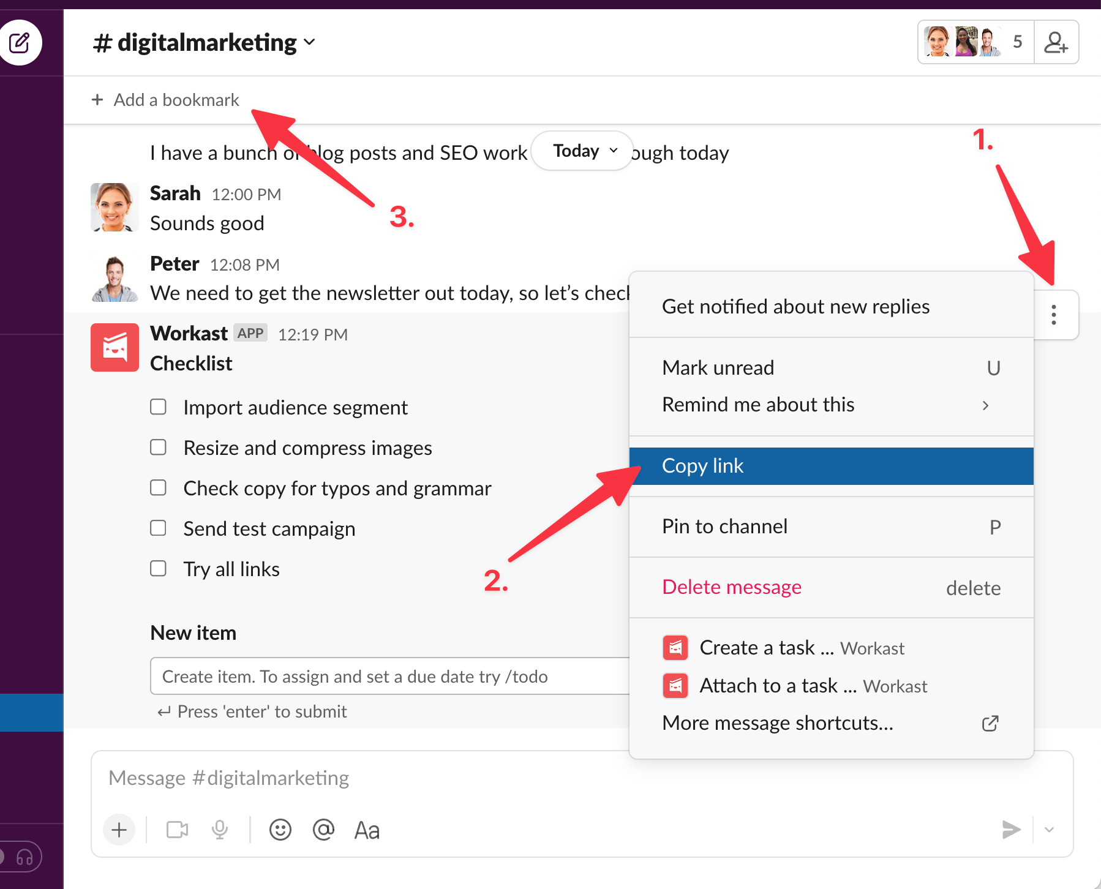Click the 12:08 PM timestamp on Peter's message
This screenshot has width=1101, height=889.
[x=245, y=264]
